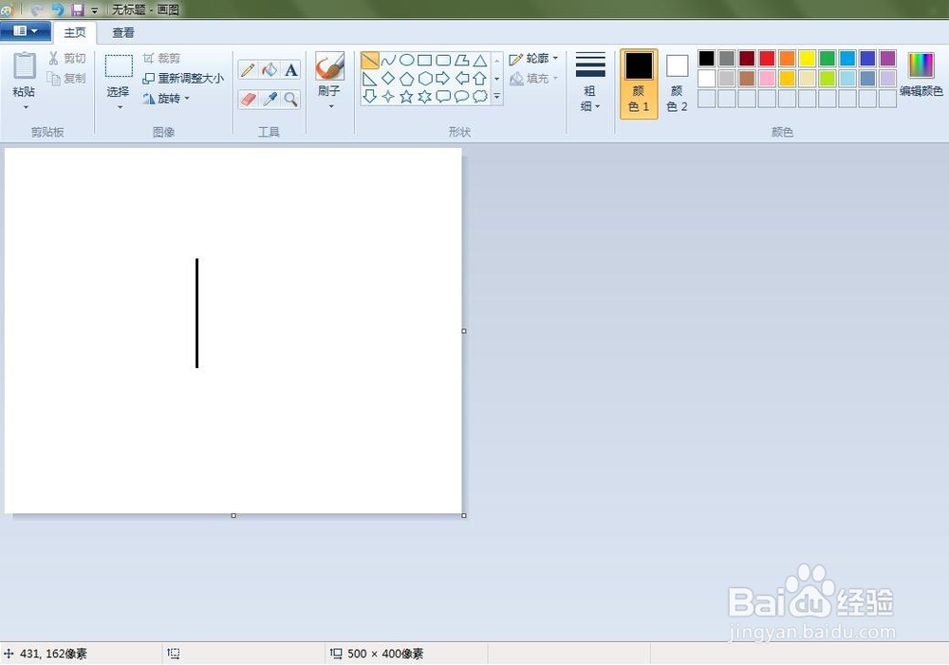Click the Save icon in title bar

[x=78, y=9]
